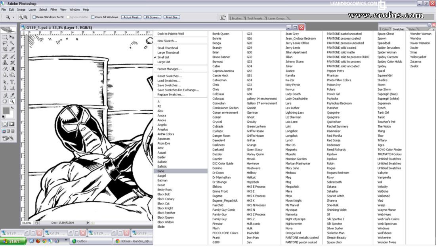
Task: Open the status bar document info arrow
Action: click(88, 223)
